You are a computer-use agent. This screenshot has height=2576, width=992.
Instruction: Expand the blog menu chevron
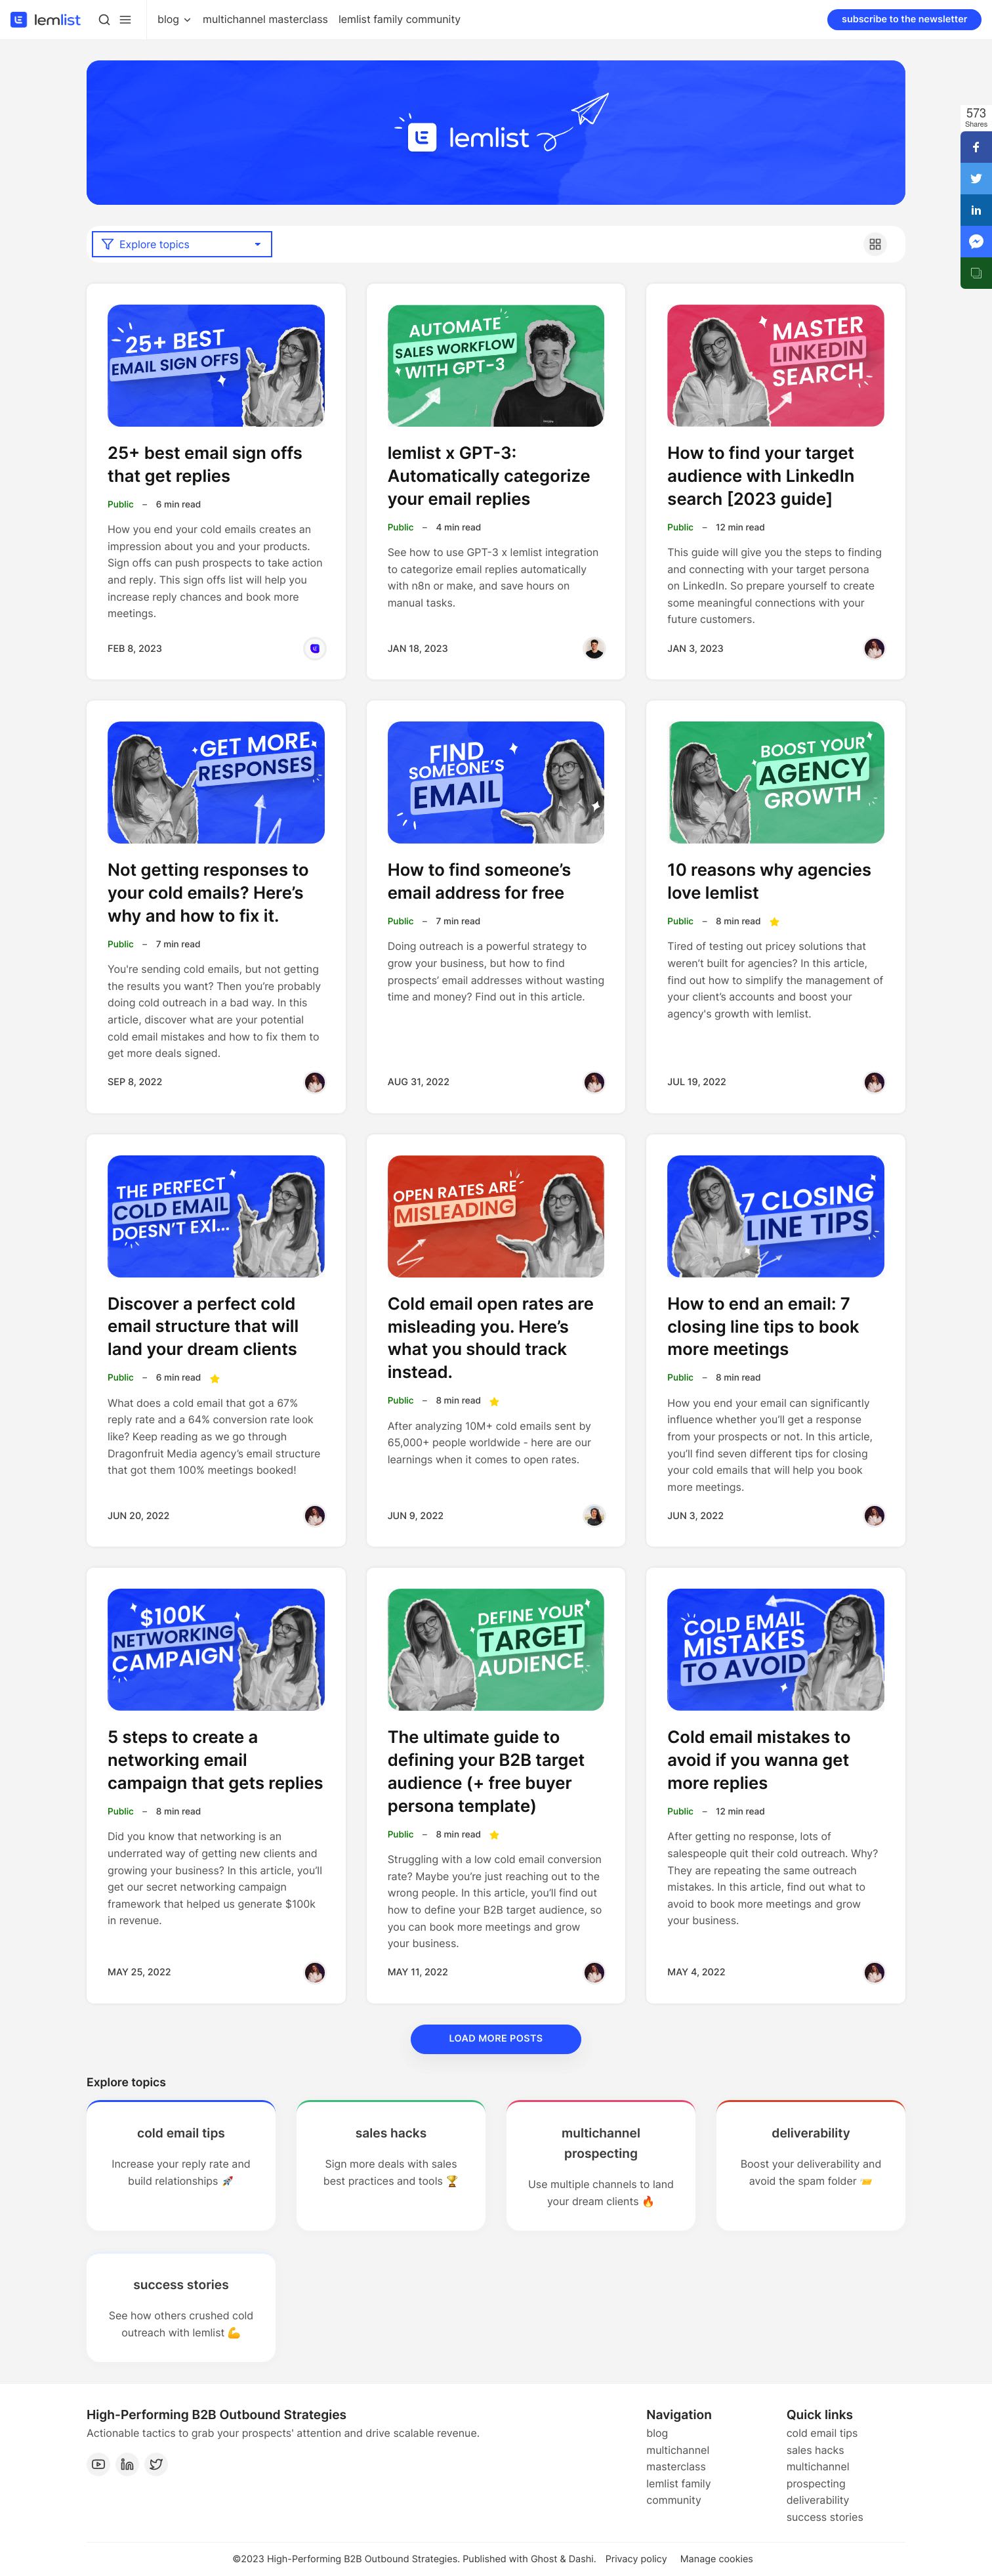click(187, 20)
